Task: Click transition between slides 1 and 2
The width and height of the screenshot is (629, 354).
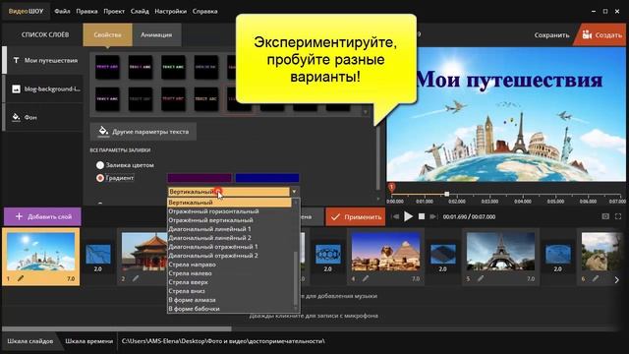Action: click(98, 254)
